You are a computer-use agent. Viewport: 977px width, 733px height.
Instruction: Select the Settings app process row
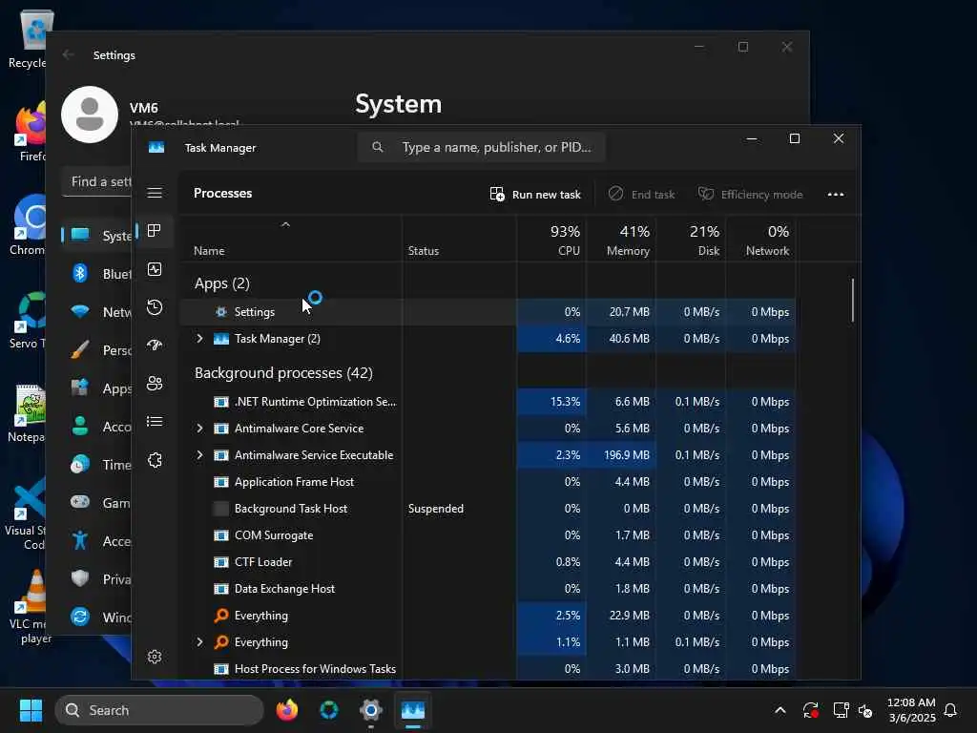(488, 312)
